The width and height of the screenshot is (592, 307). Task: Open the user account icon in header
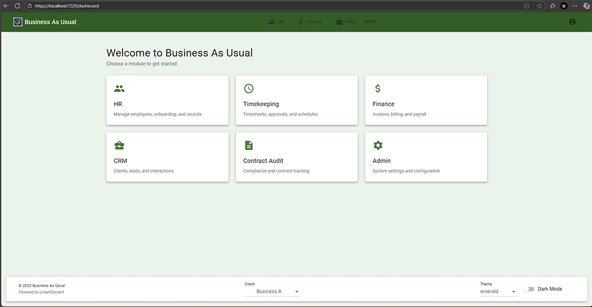[572, 22]
